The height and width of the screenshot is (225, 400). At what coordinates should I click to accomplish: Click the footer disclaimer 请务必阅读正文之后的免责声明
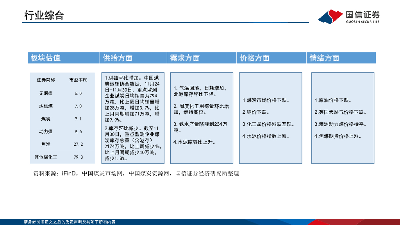coord(70,222)
